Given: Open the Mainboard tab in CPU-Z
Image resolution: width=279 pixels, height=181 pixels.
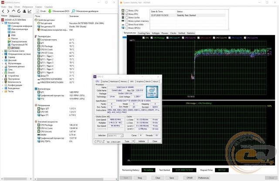Looking at the screenshot, I should (114, 81).
